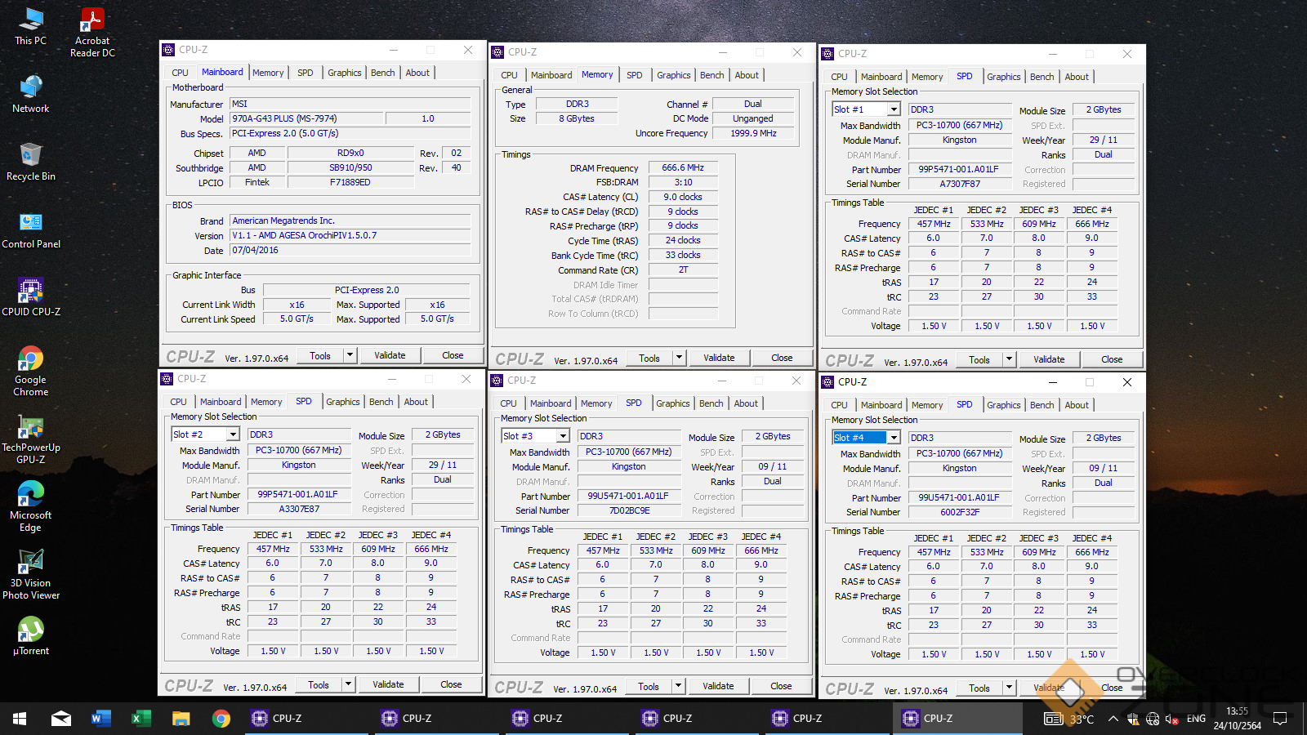Select the CPU tab in Slot #3 window
The width and height of the screenshot is (1307, 735).
click(x=508, y=403)
